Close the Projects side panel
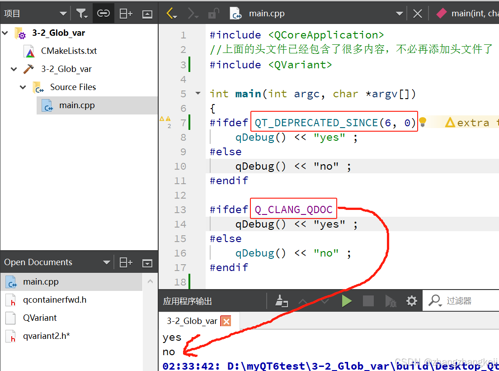Viewport: 499px width, 371px height. pos(147,14)
